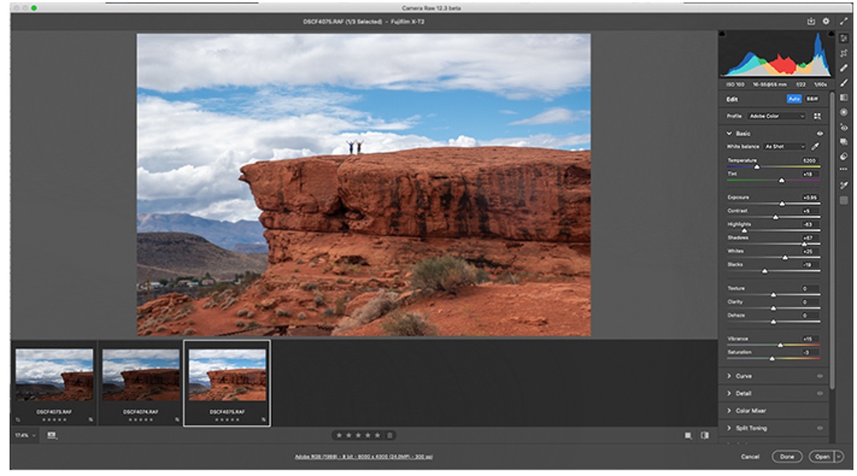Open the White Balance As Shot dropdown
The width and height of the screenshot is (857, 476).
pyautogui.click(x=784, y=146)
